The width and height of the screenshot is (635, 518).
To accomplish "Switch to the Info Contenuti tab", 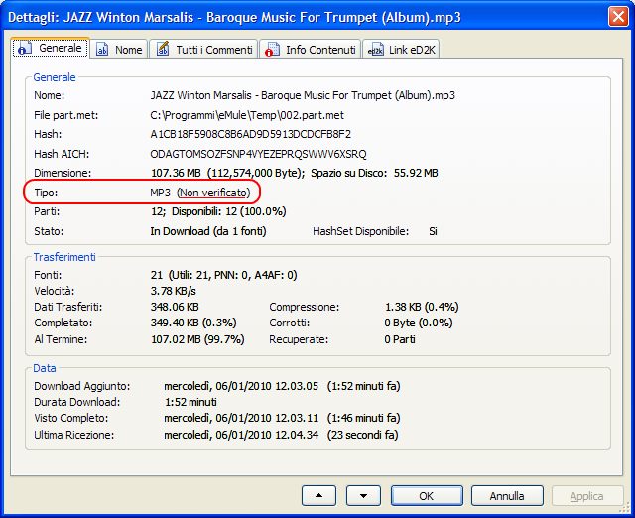I will point(311,49).
